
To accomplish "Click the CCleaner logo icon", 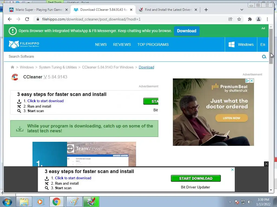I will [15, 77].
